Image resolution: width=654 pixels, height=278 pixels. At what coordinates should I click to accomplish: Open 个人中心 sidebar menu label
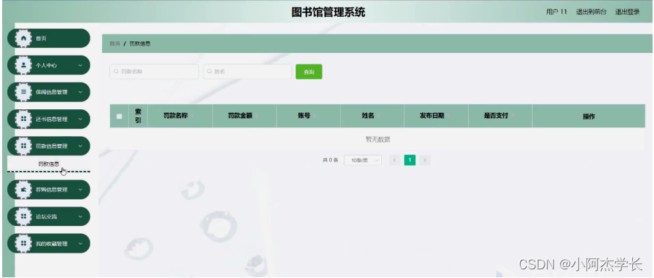(46, 66)
